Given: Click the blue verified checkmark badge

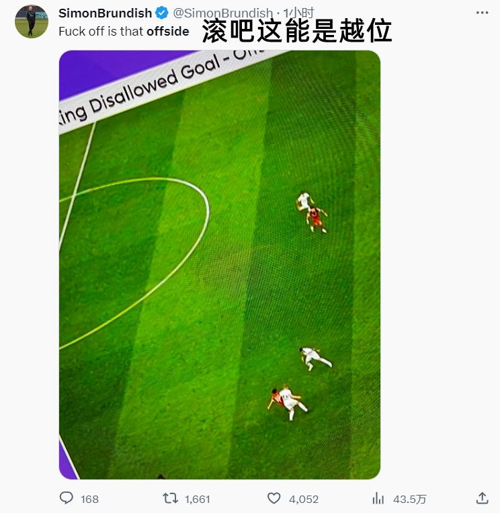Looking at the screenshot, I should (161, 13).
